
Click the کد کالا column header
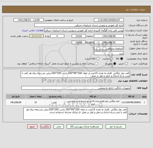(x=131, y=96)
